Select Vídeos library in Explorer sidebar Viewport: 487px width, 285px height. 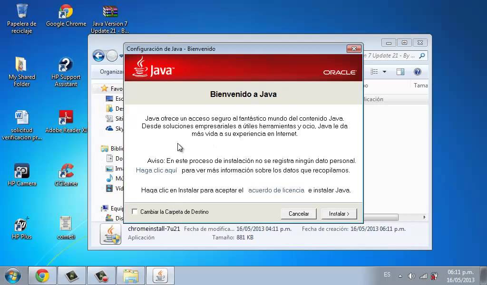[x=114, y=188]
